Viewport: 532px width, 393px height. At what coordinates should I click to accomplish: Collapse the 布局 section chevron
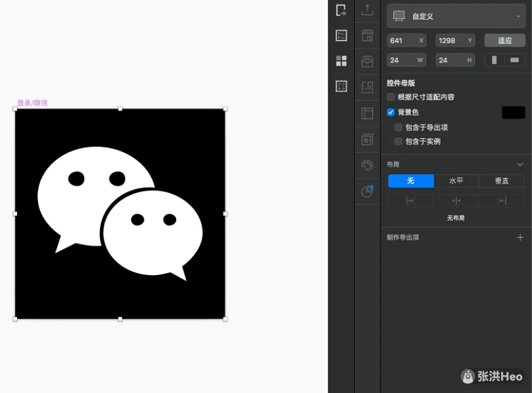(x=520, y=164)
